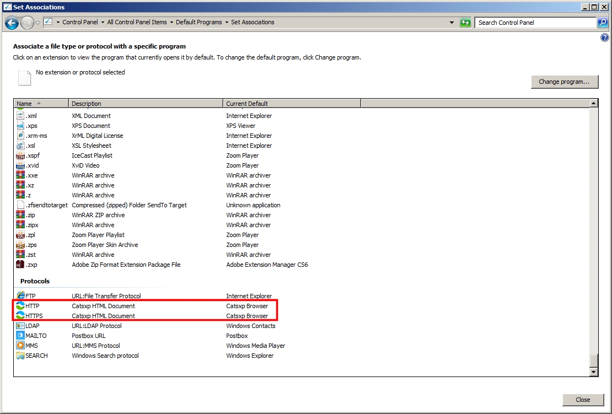Click the .zxp Adobe extension icon
Screen dimensions: 612x414
20,265
